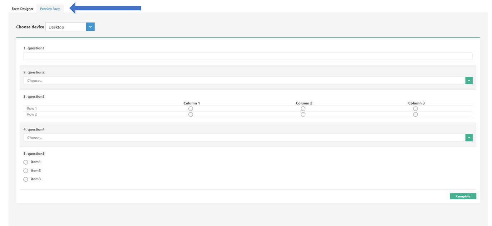Viewport: 492px width, 226px height.
Task: Switch to the Form Designer tab
Action: pos(22,9)
